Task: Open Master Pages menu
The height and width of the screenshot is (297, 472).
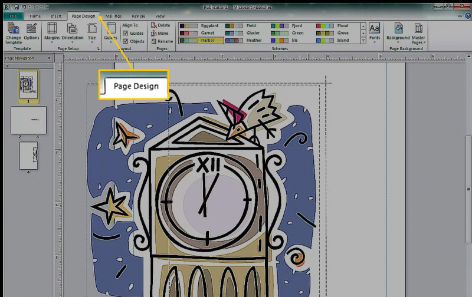Action: pos(418,34)
